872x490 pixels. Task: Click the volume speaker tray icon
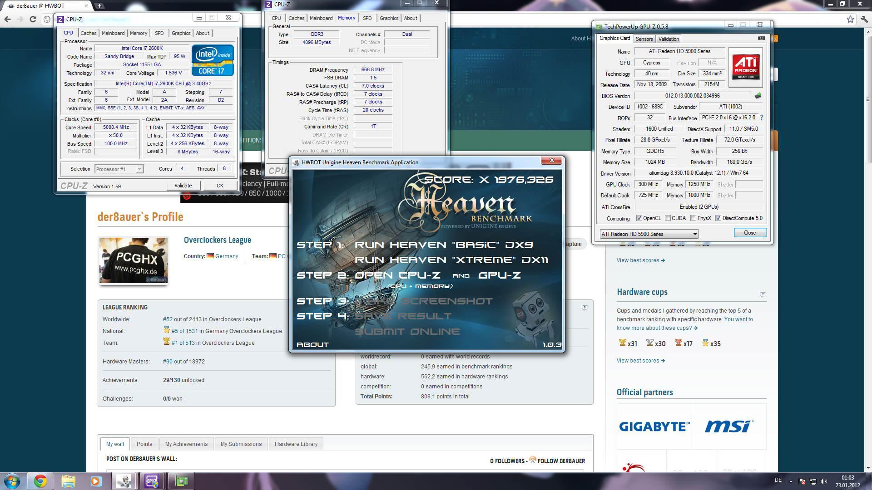824,481
